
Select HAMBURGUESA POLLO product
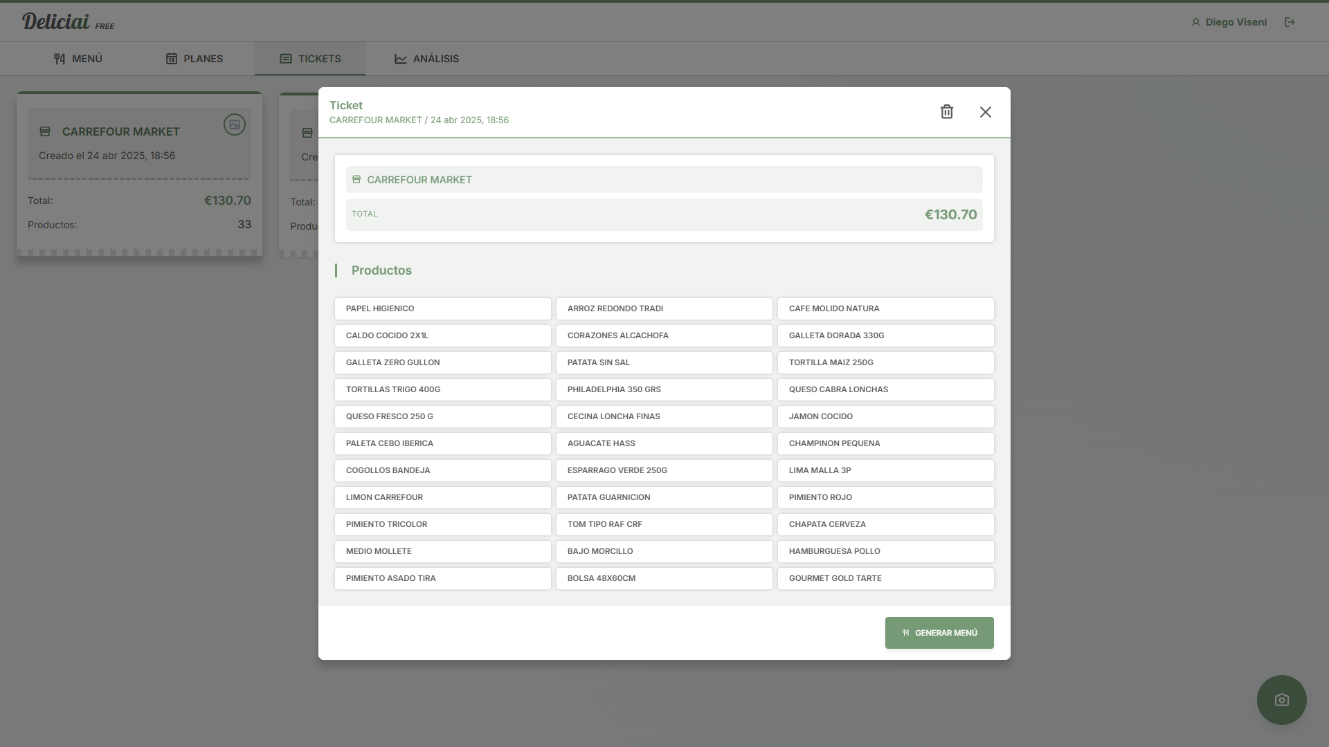[x=885, y=551]
